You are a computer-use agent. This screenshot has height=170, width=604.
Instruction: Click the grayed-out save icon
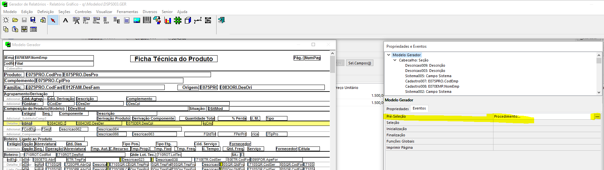24,20
